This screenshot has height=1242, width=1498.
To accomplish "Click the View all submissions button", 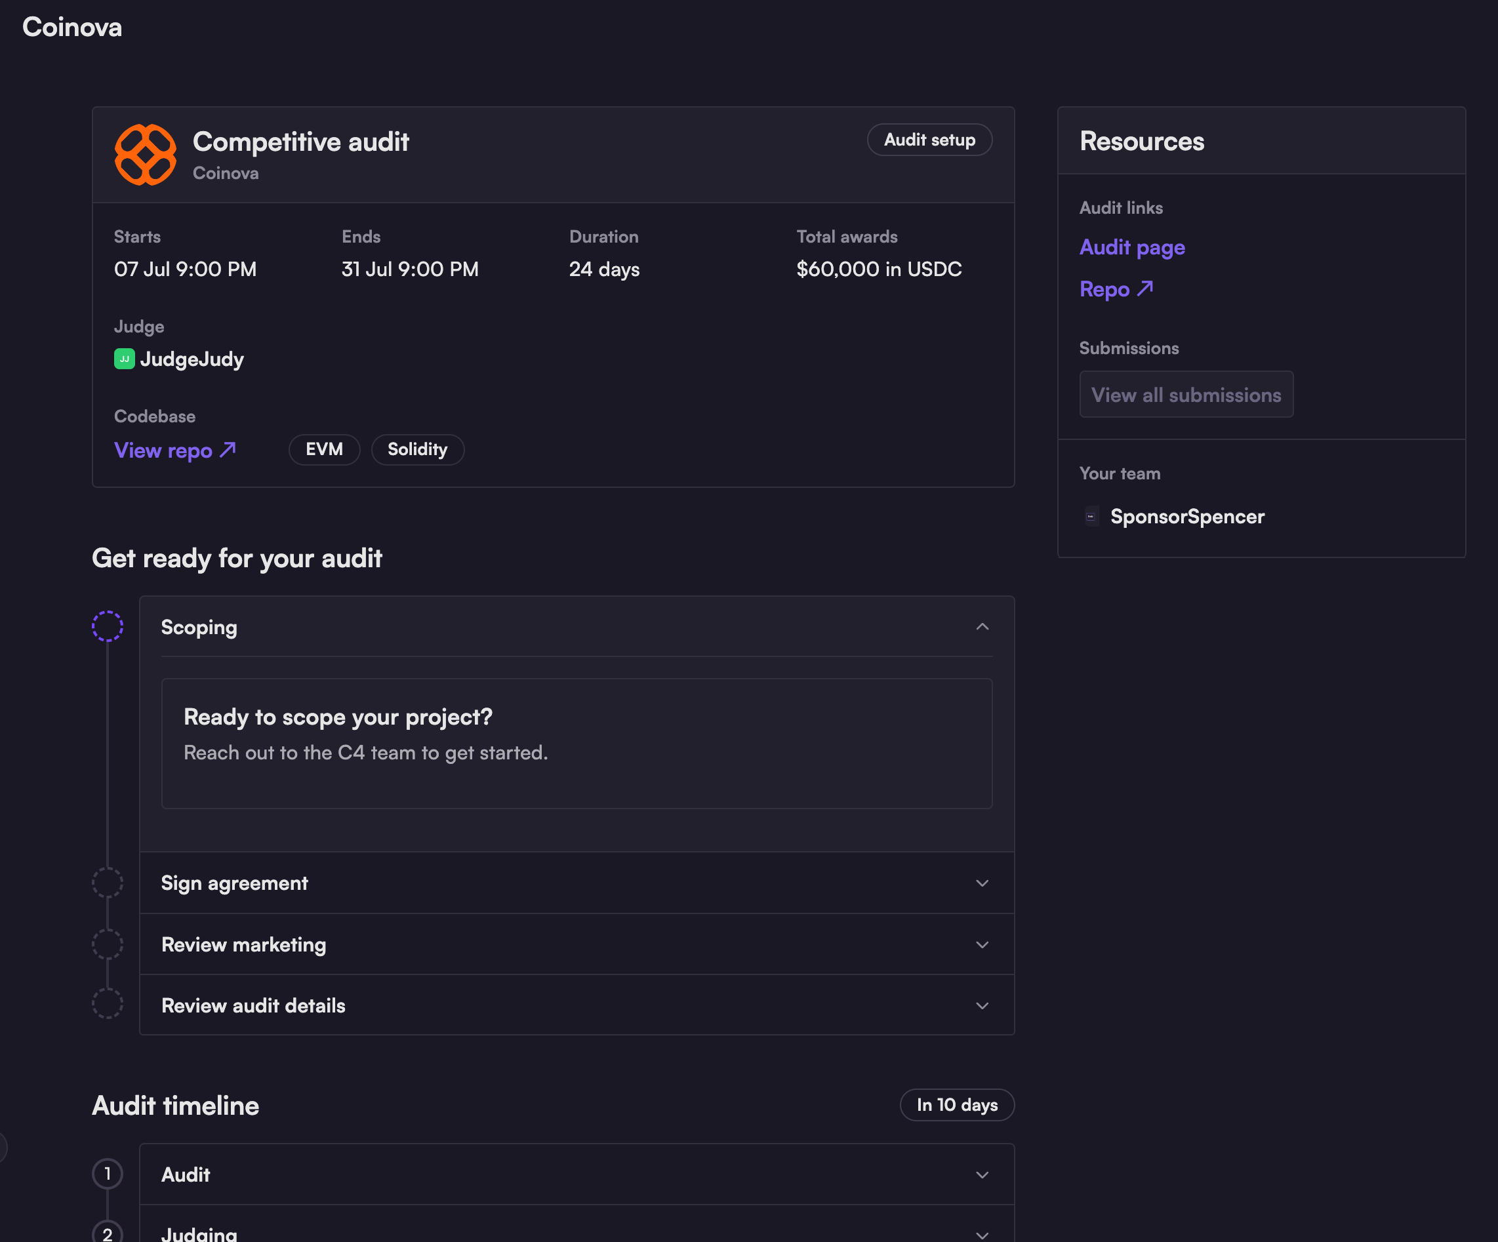I will click(1186, 395).
